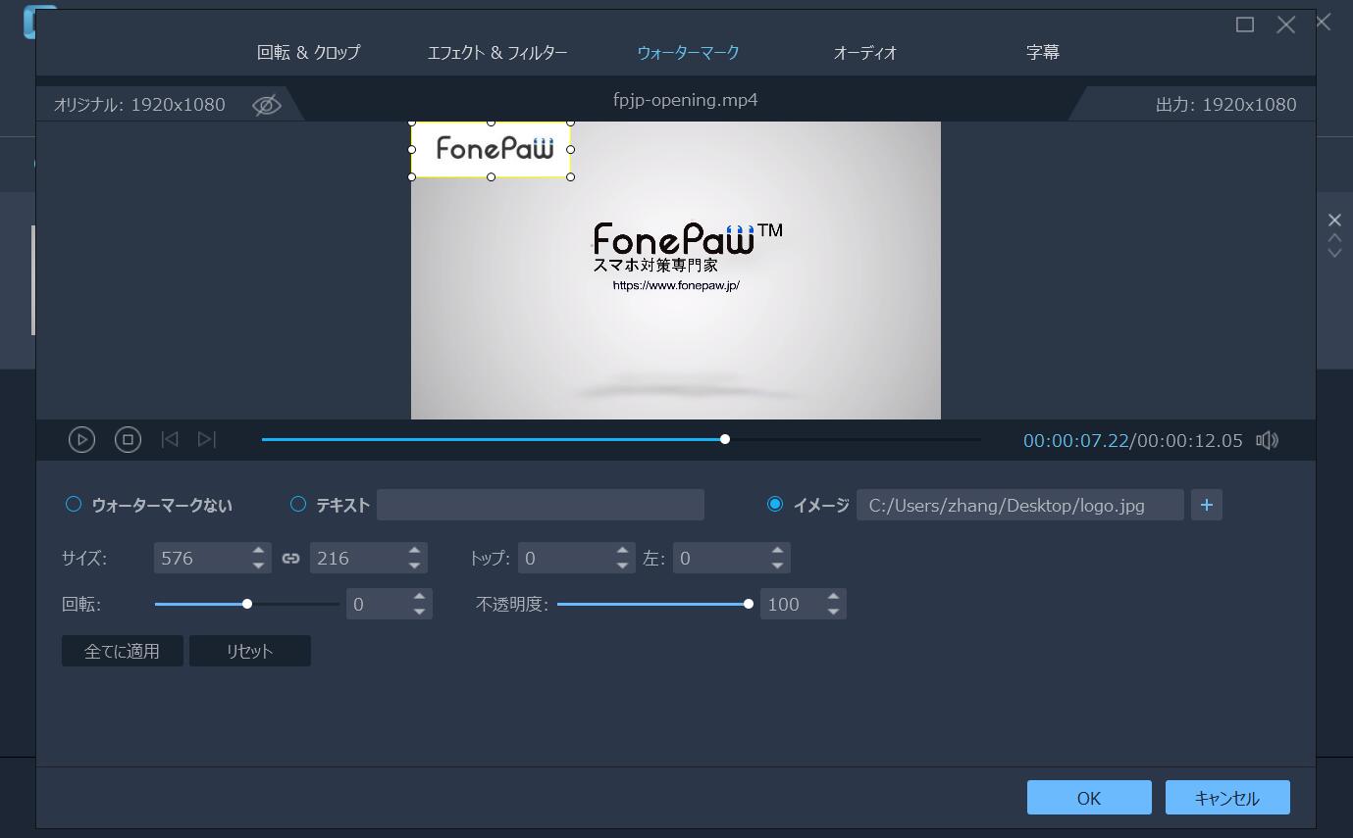Image resolution: width=1353 pixels, height=838 pixels.
Task: Decrease 左 position value
Action: pos(777,566)
